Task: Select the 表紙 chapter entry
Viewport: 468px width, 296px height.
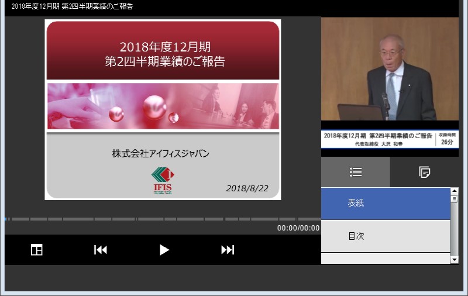Action: tap(386, 203)
